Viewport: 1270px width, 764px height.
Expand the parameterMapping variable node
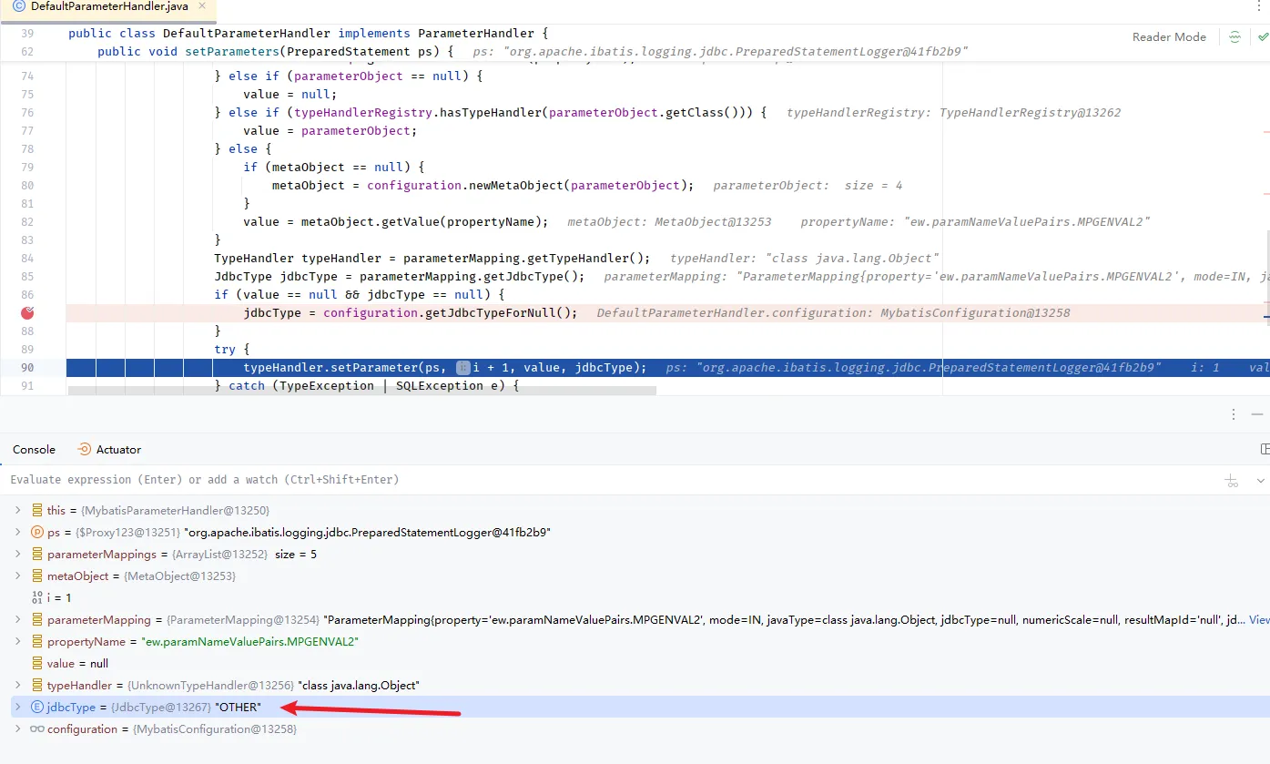click(17, 620)
